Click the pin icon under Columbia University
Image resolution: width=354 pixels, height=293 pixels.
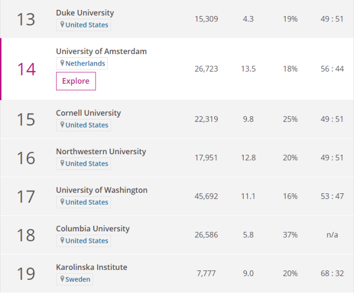click(x=62, y=241)
